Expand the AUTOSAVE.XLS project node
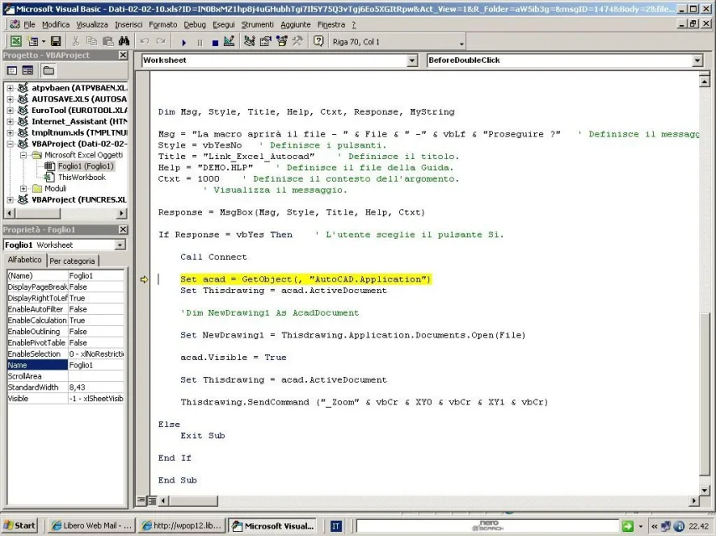Image resolution: width=716 pixels, height=536 pixels. [10, 99]
